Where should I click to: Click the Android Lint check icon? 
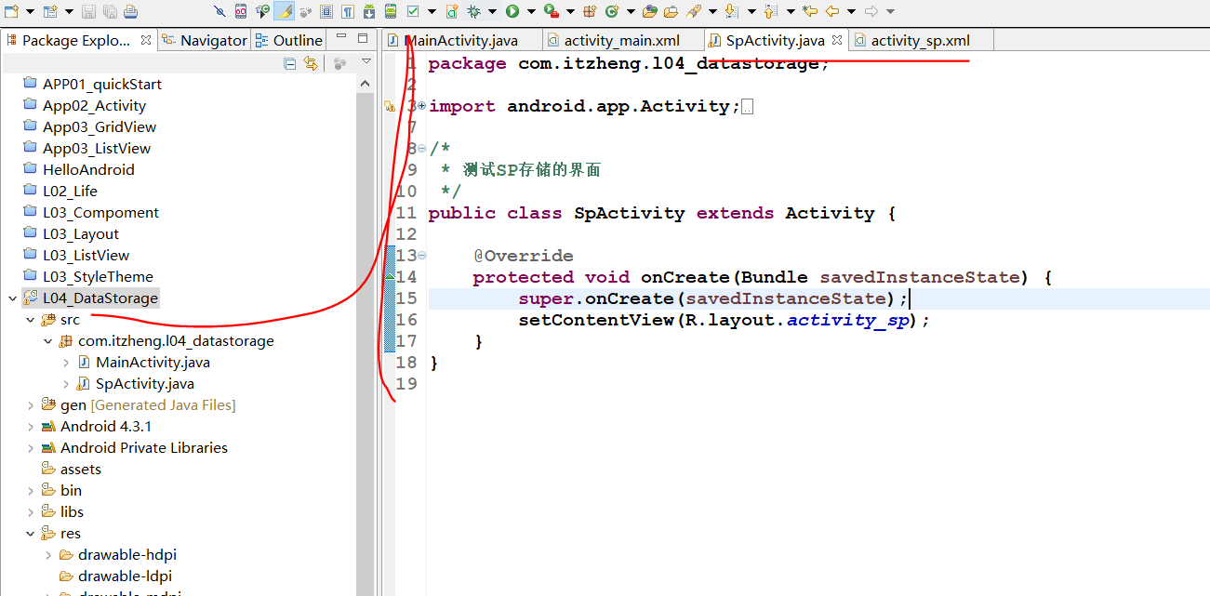(x=413, y=11)
